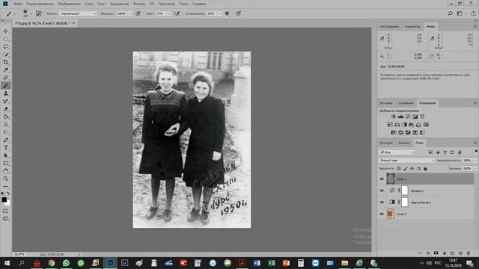Create a new layer group
479x269 pixels.
click(452, 253)
